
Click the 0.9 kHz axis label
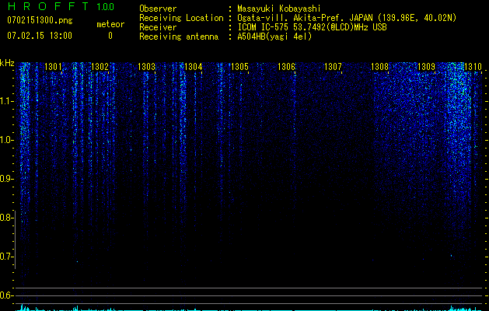(6, 179)
